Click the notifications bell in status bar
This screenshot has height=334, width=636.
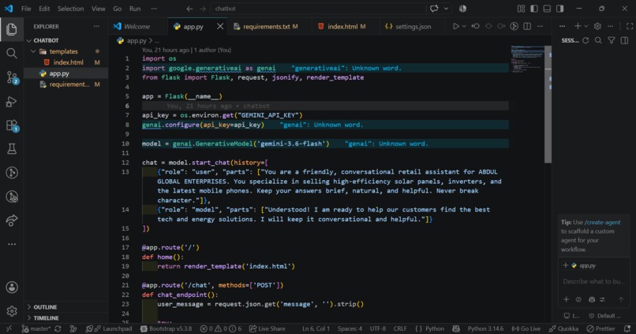point(627,328)
